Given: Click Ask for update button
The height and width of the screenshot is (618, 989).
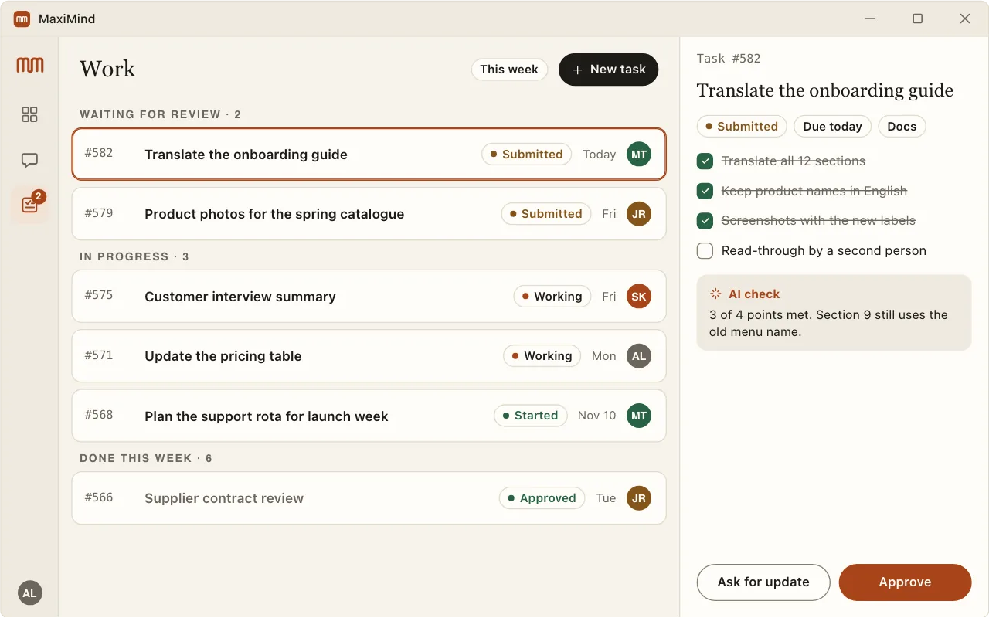Looking at the screenshot, I should tap(763, 582).
